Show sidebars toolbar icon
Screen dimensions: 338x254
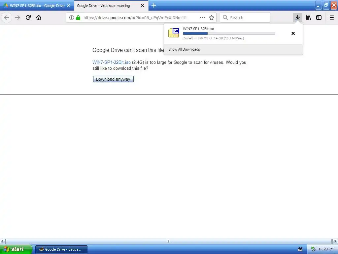319,18
